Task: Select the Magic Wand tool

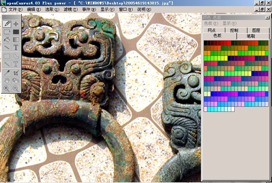Action: click(7, 64)
